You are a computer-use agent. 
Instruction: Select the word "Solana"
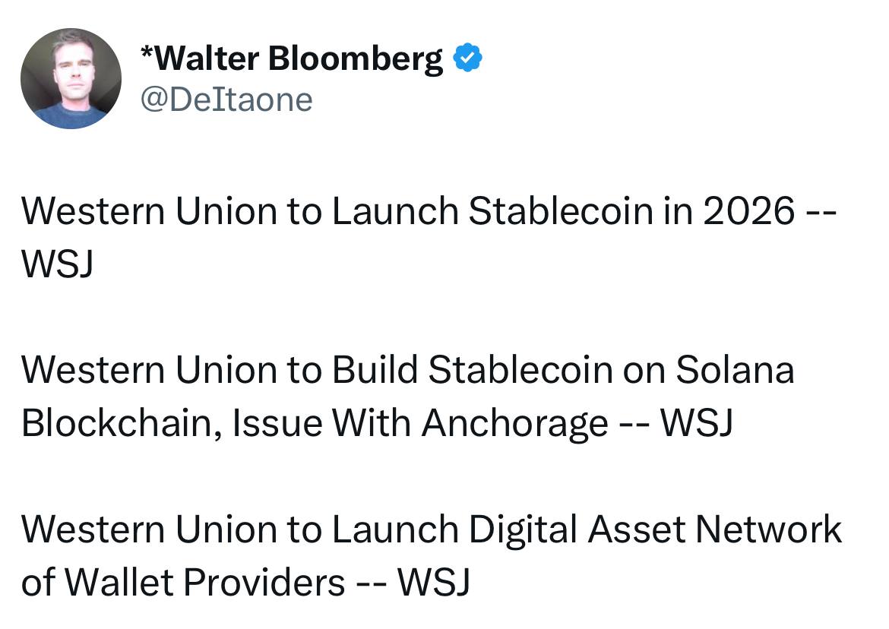point(735,370)
